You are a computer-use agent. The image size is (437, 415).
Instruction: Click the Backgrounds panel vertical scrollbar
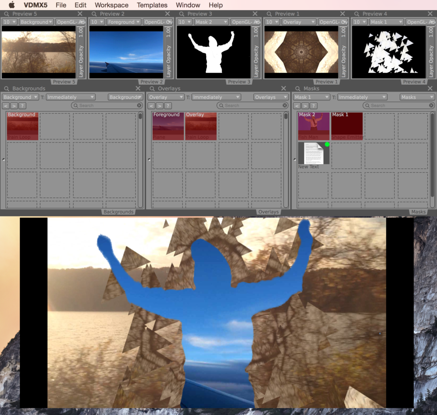[140, 159]
